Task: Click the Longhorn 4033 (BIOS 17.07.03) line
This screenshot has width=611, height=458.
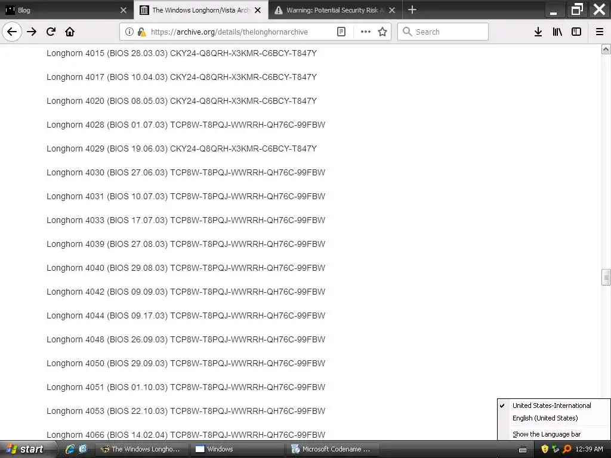Action: tap(186, 220)
